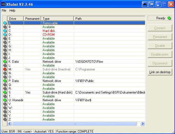The image size is (175, 134).
Task: Click the User: BSR status bar field
Action: [8, 132]
